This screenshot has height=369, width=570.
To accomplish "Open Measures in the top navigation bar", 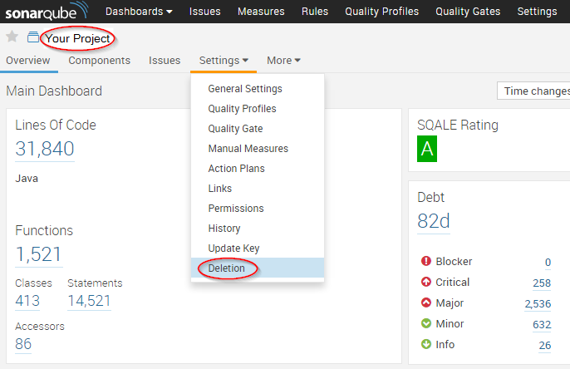I will click(261, 12).
